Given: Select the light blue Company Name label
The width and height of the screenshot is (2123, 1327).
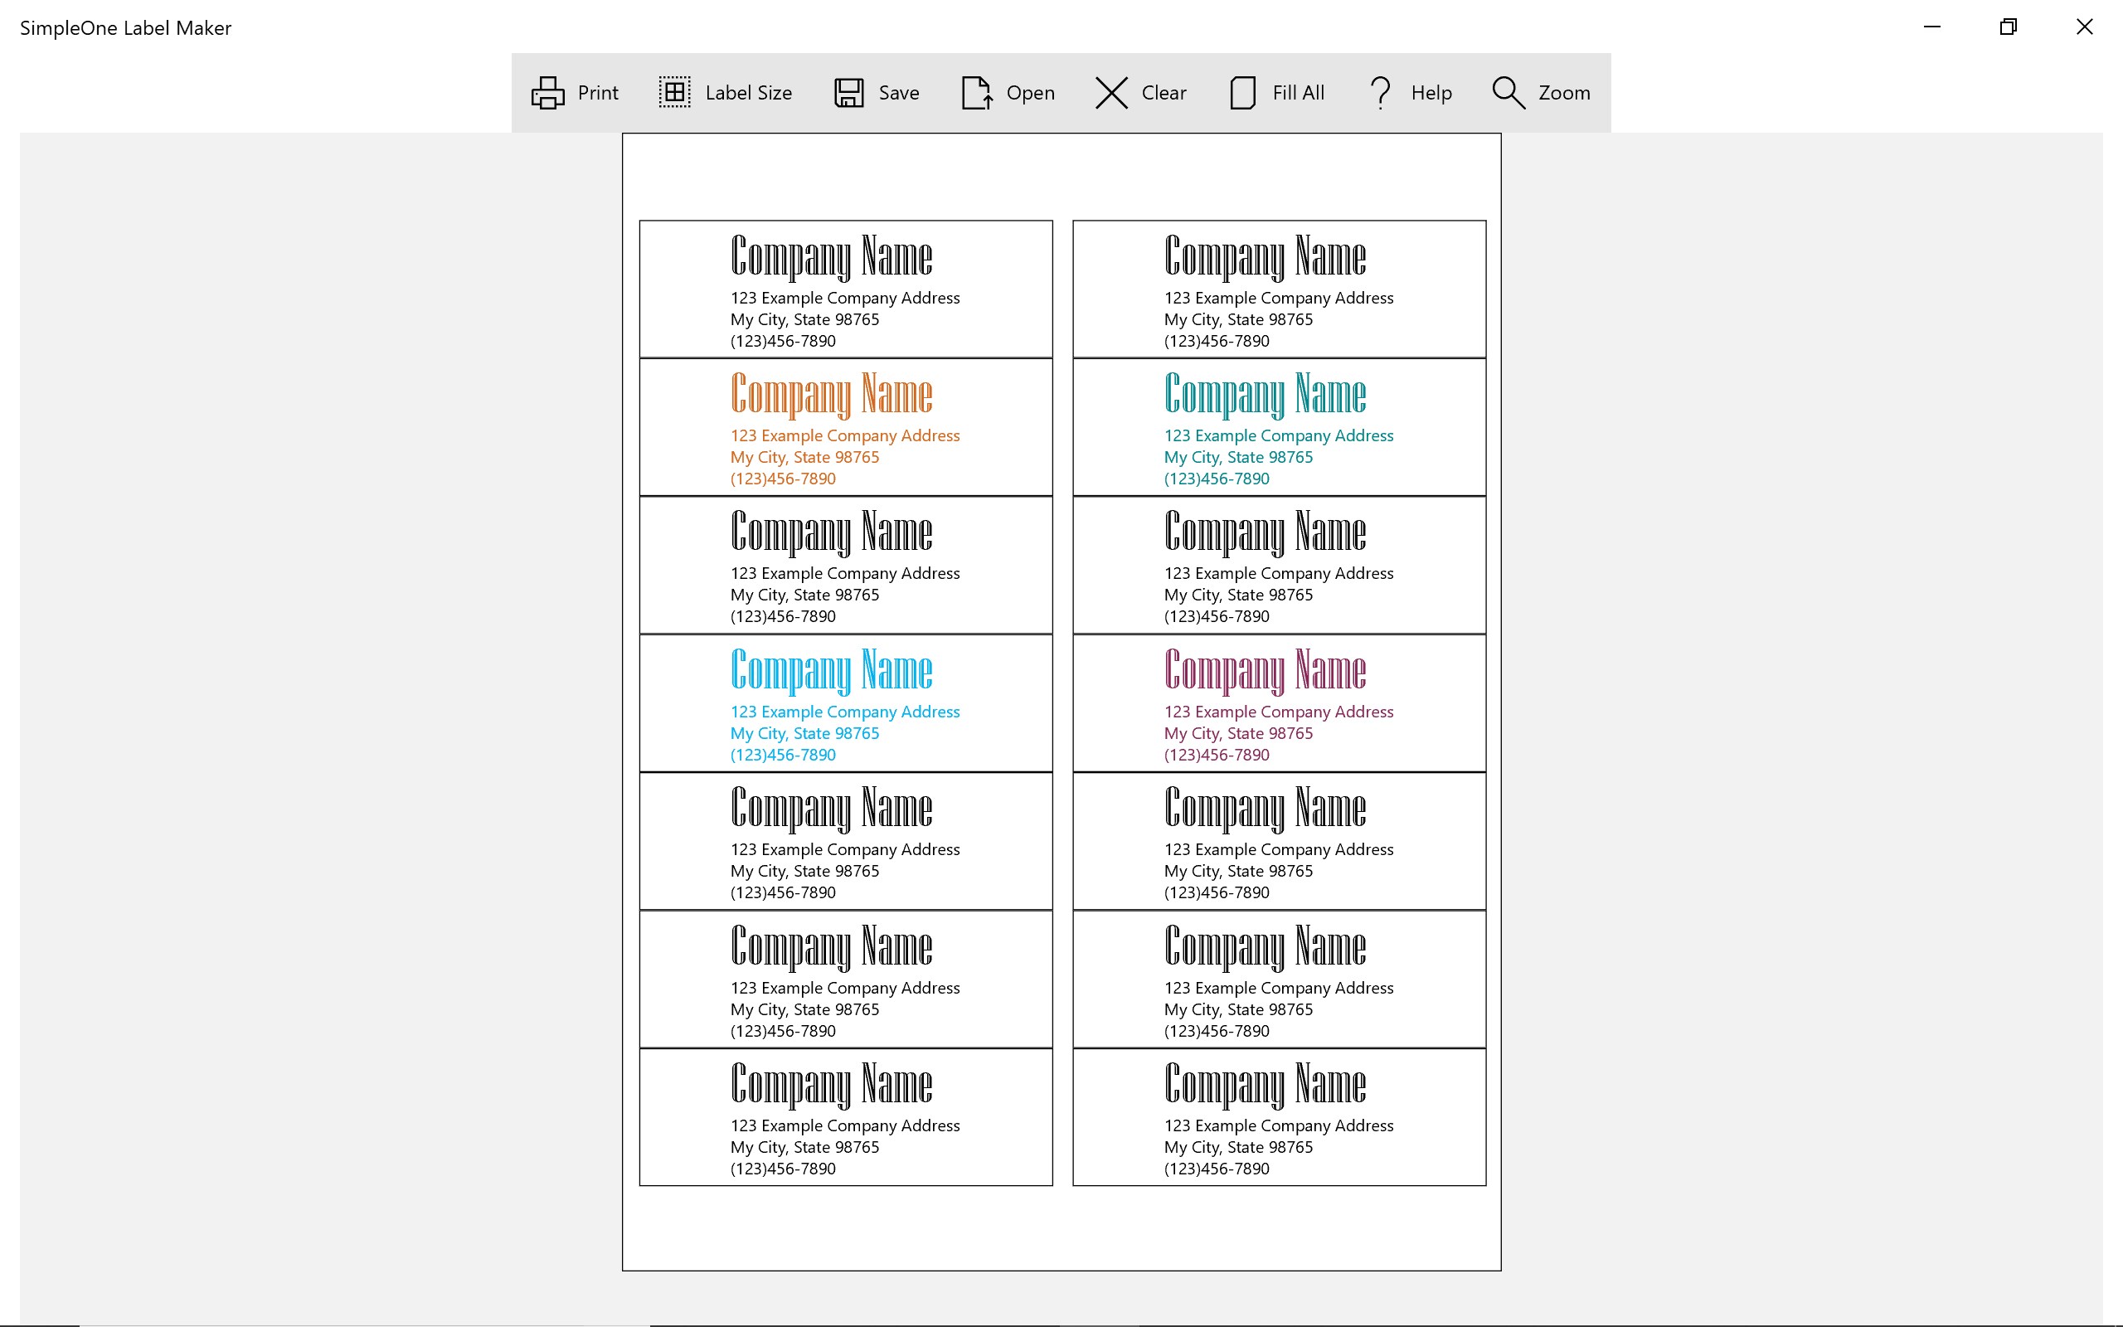Looking at the screenshot, I should click(846, 703).
